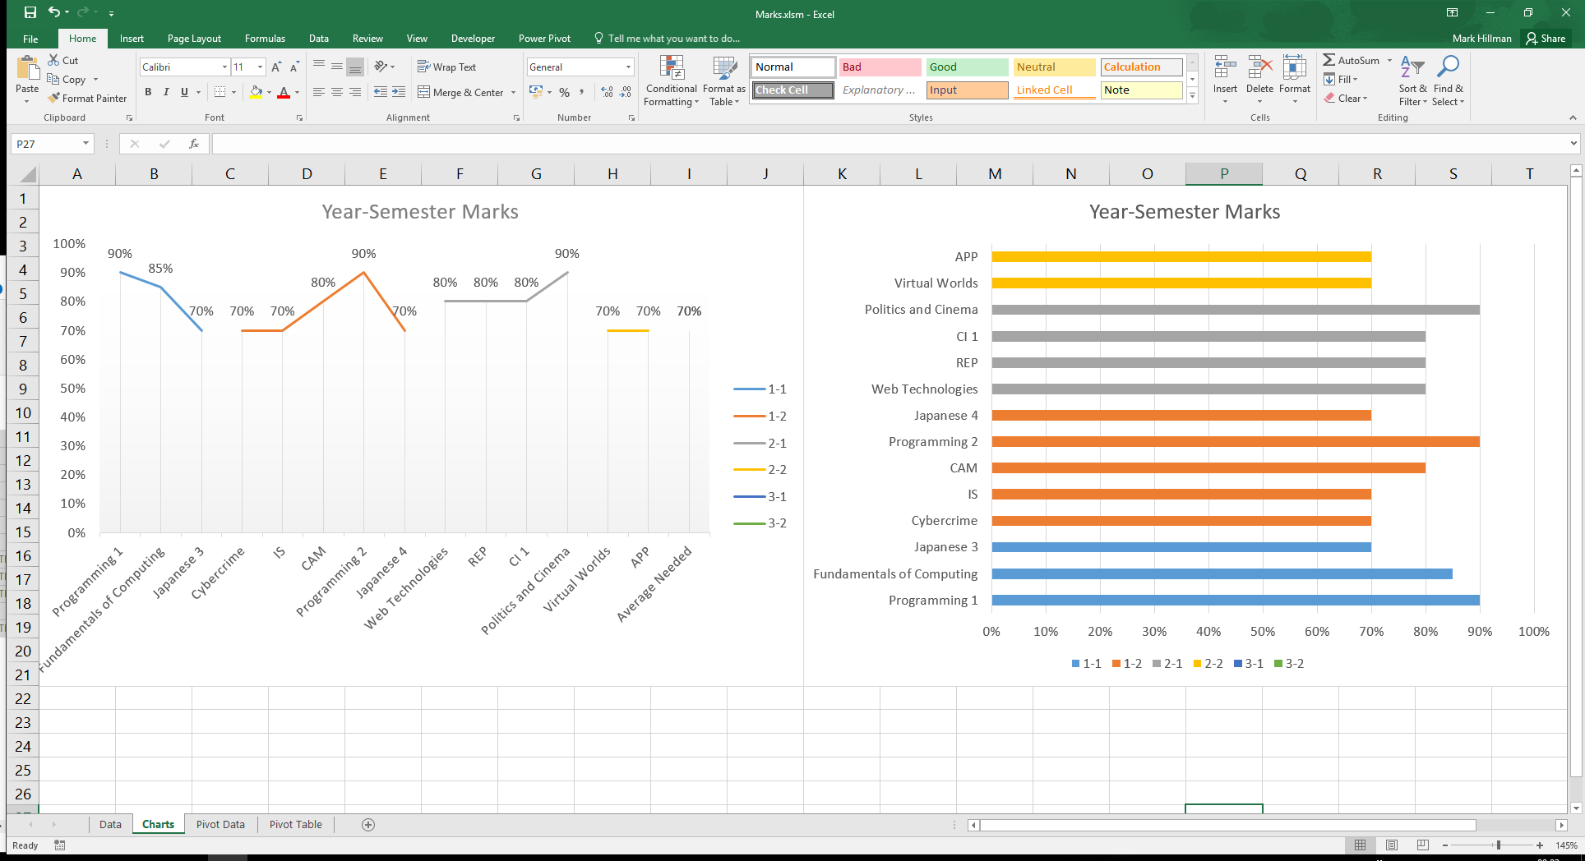
Task: Switch to the Insert ribbon tab
Action: click(x=132, y=39)
